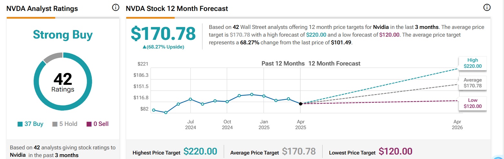The width and height of the screenshot is (504, 159).
Task: Click the Highest Price Target $220.00 value
Action: pyautogui.click(x=200, y=151)
